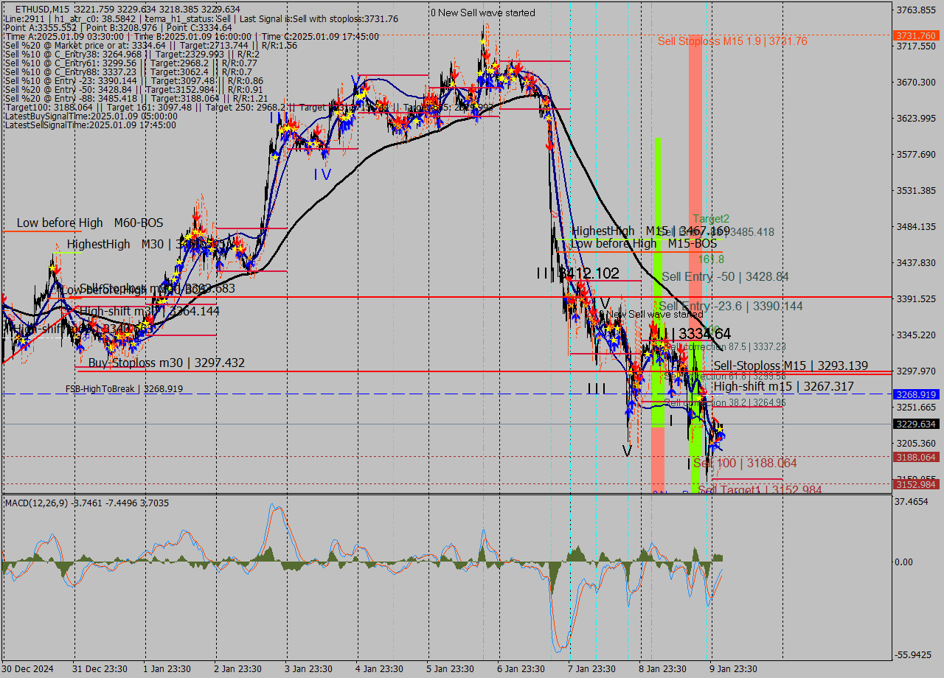This screenshot has height=678, width=944.
Task: Click the 3763.875 price axis value
Action: click(x=917, y=10)
